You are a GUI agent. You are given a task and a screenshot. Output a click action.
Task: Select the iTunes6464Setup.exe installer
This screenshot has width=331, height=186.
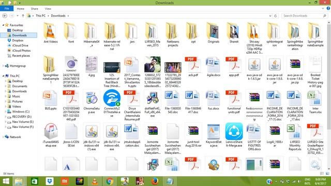(x=51, y=135)
